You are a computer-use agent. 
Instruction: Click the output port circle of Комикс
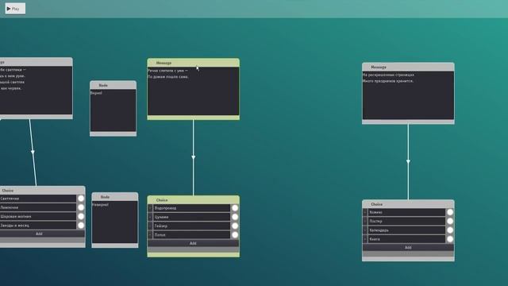[450, 212]
